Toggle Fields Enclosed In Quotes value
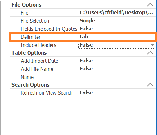The image size is (157, 135). (117, 29)
